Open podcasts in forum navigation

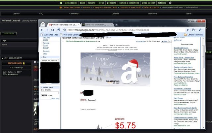[x=112, y=3]
